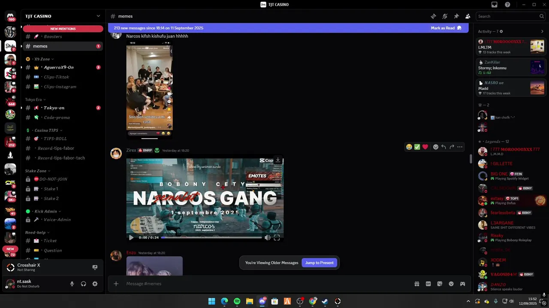Download the Zirex video attachment

pos(278,160)
